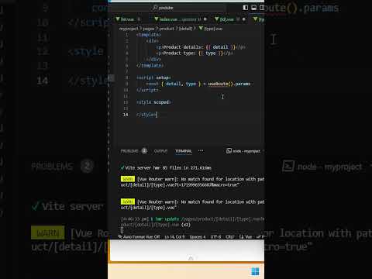Click the 'hmr update' terminal line
372x279 pixels.
pos(192,219)
